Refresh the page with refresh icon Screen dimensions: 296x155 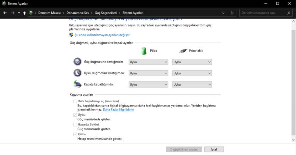click(232, 13)
